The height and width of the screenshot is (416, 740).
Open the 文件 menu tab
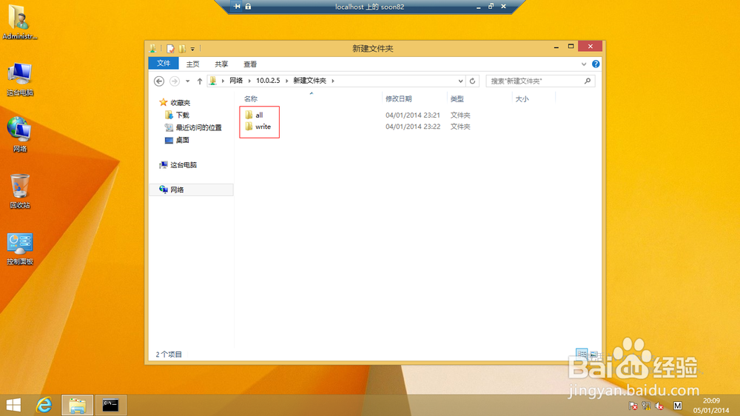click(x=164, y=63)
